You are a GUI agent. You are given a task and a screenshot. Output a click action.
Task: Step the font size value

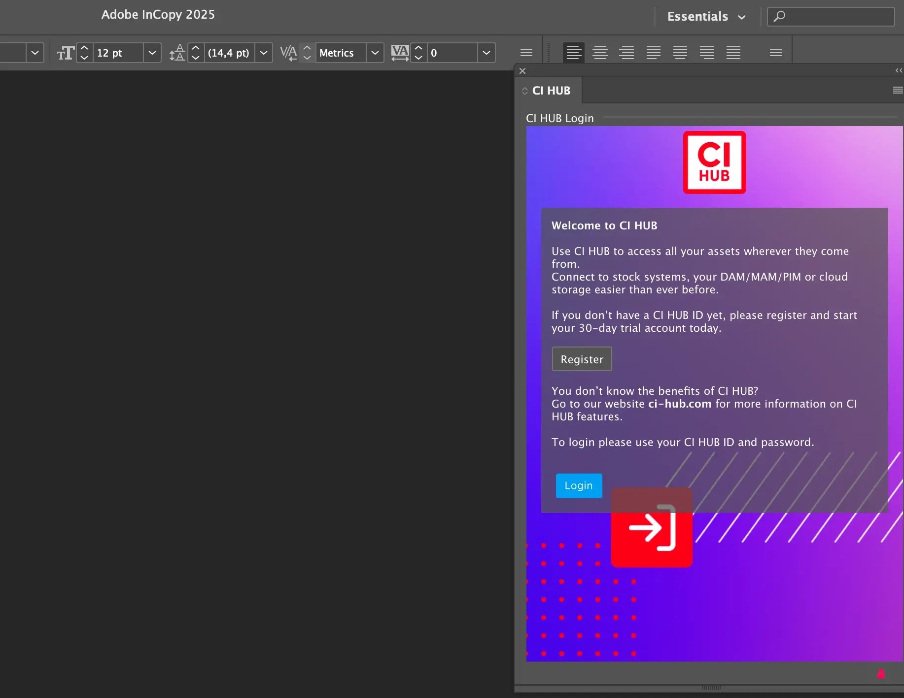click(84, 53)
